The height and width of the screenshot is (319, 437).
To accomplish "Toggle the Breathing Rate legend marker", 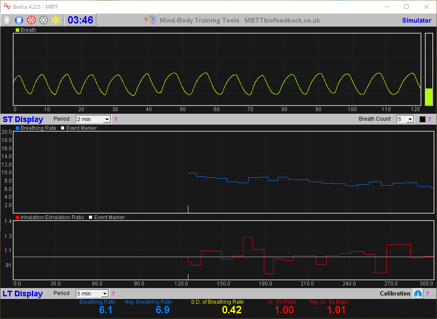I will coord(17,128).
